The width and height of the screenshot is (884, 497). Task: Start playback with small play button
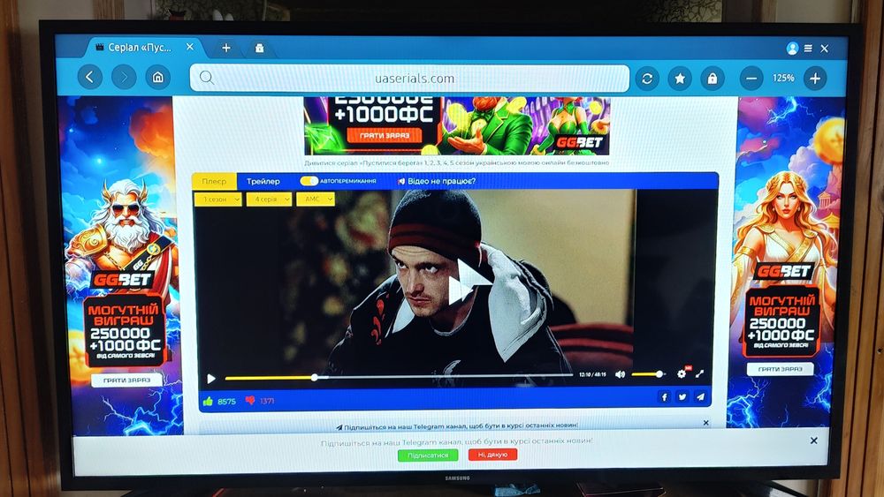[x=211, y=378]
